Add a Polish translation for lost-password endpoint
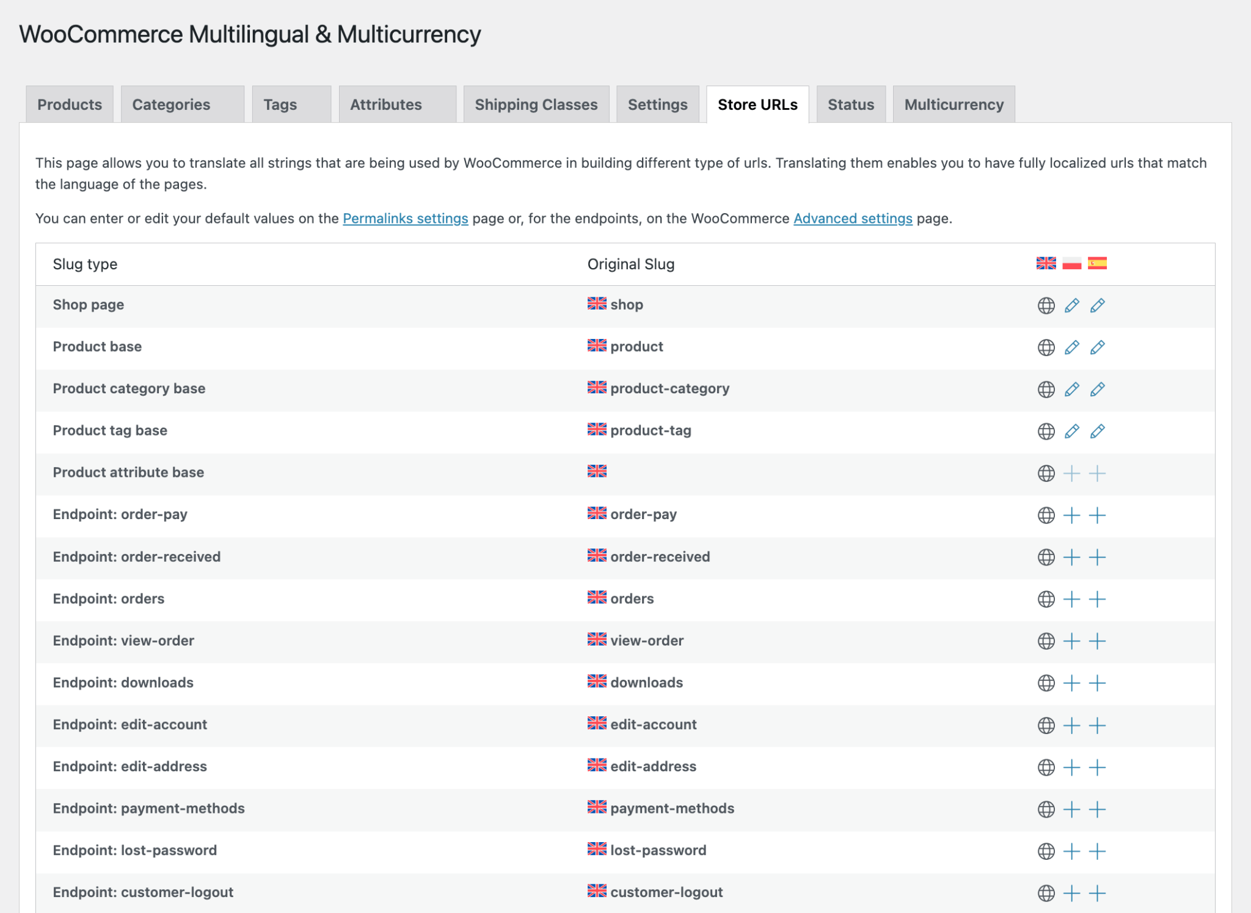 point(1071,851)
